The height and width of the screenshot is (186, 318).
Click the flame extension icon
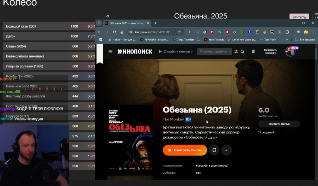click(x=265, y=32)
